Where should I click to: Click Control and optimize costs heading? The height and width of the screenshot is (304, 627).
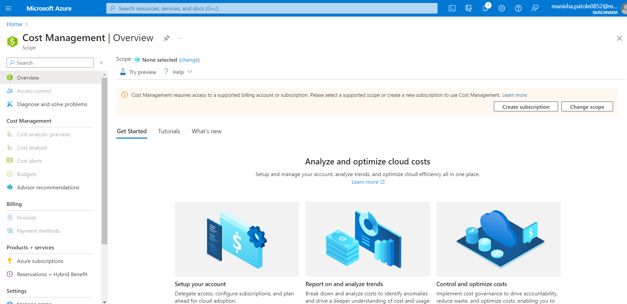tap(472, 284)
